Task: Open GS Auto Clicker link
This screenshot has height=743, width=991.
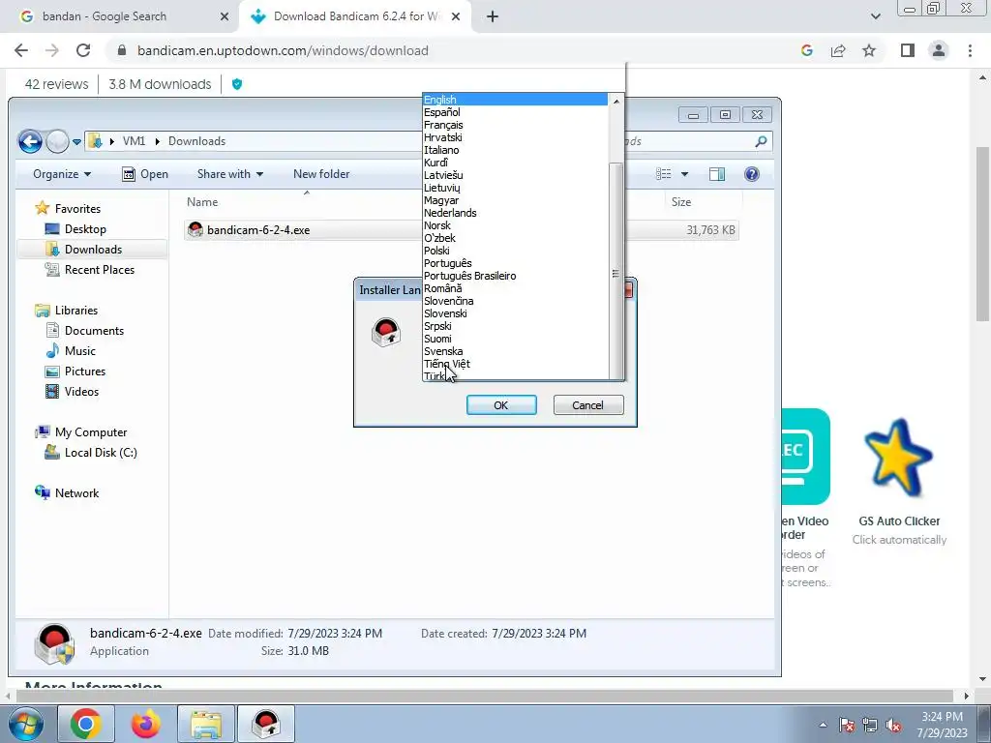Action: pyautogui.click(x=899, y=521)
